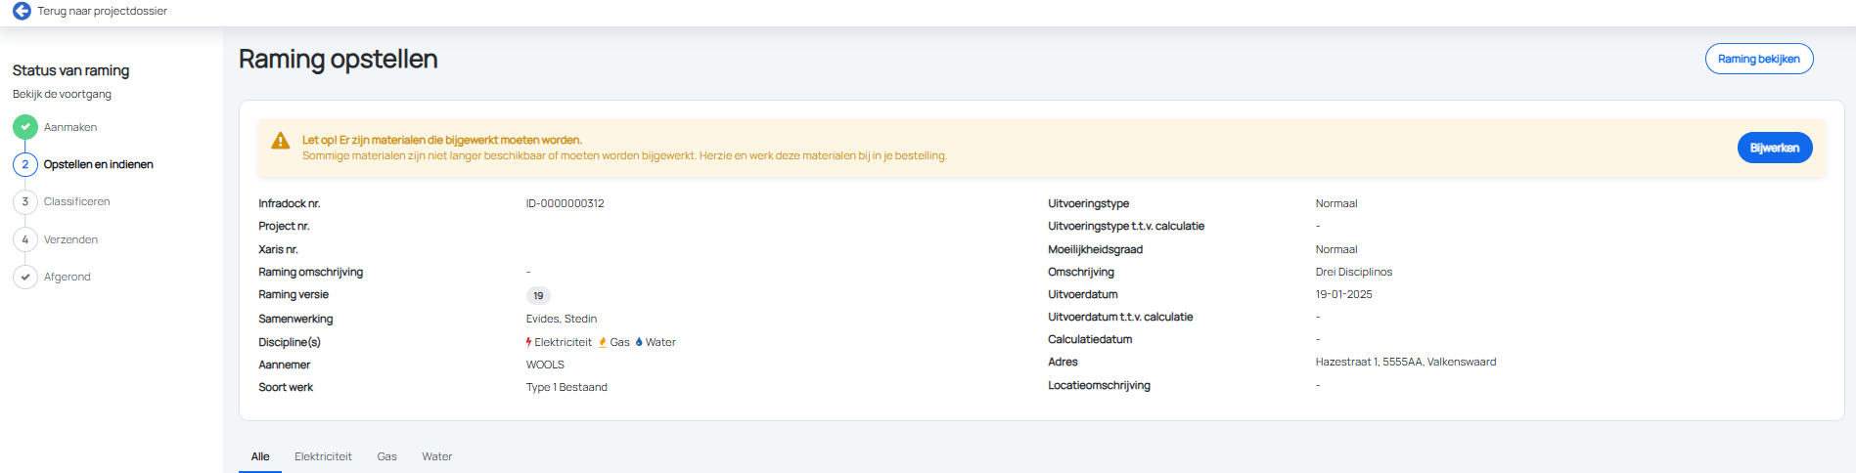Click the Afgerond checkmark circle icon
Screen dimensions: 1856x473
coord(25,277)
